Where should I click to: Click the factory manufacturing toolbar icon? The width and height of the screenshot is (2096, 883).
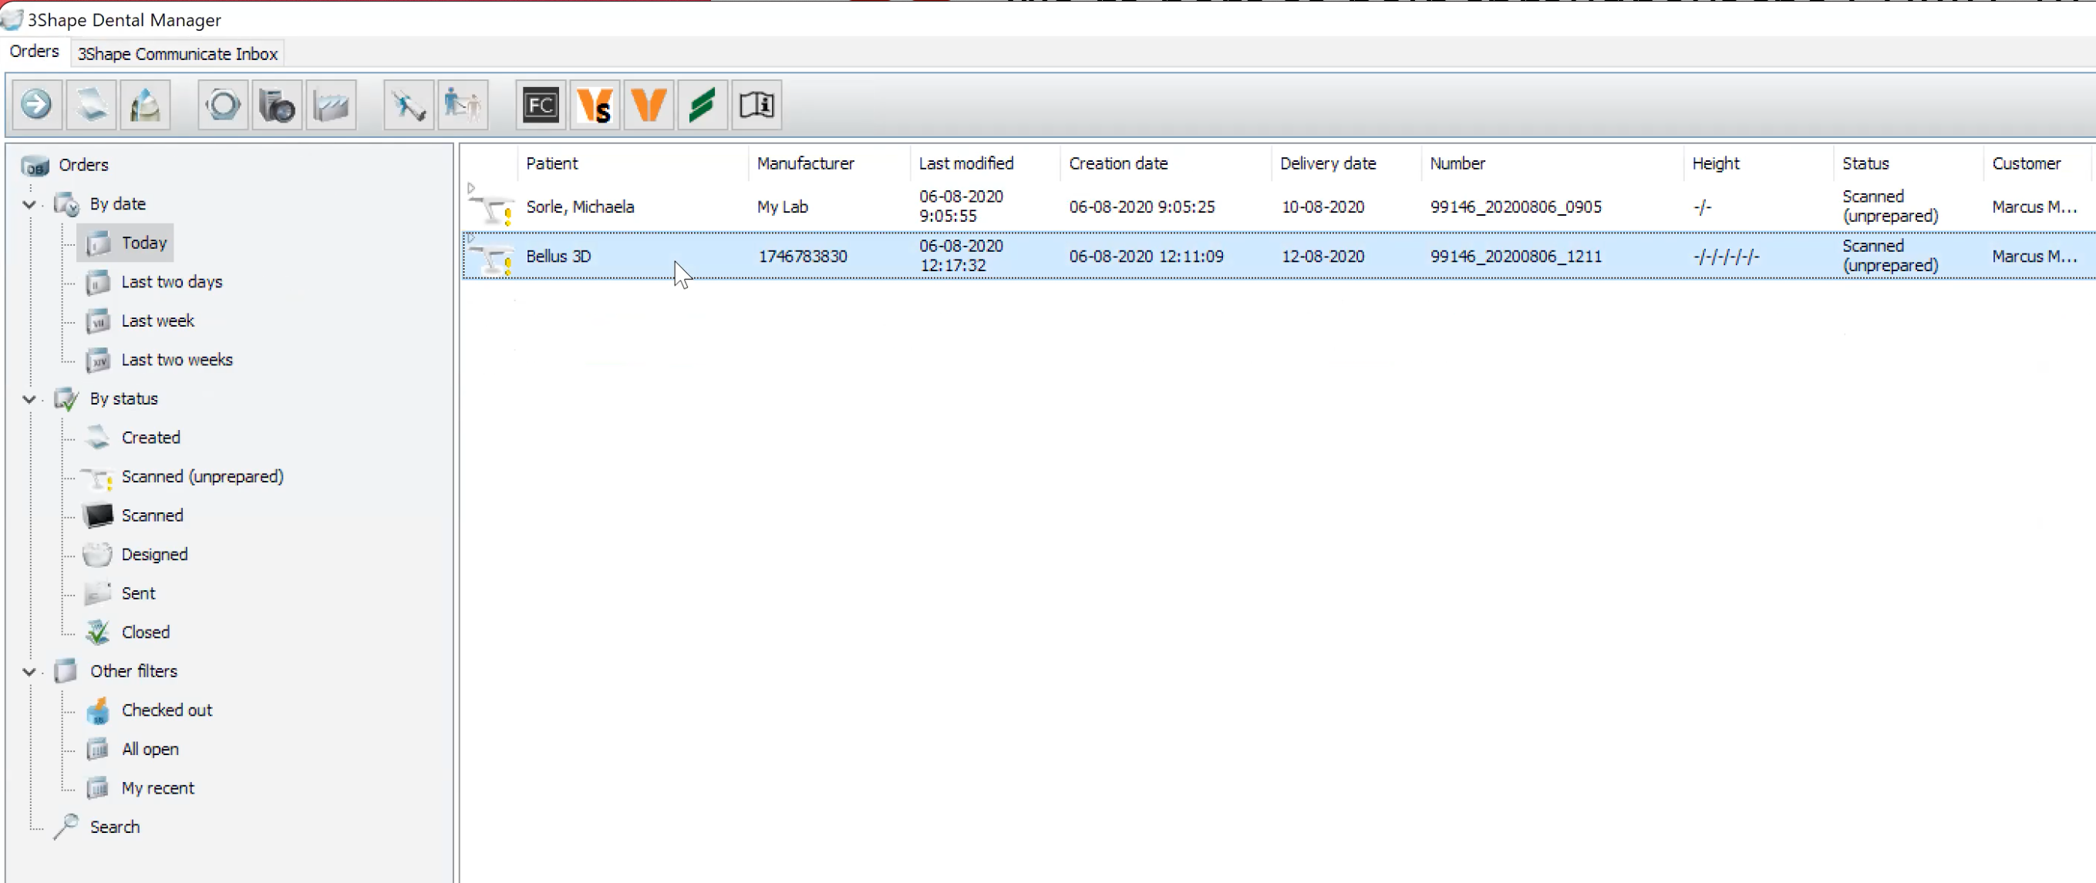coord(330,105)
